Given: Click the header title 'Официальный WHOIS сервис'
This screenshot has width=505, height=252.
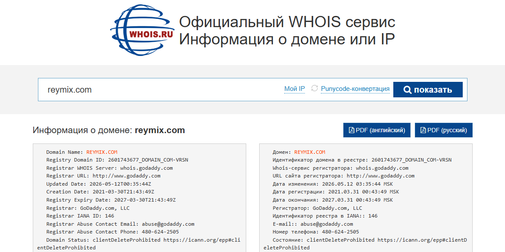Looking at the screenshot, I should click(287, 22).
